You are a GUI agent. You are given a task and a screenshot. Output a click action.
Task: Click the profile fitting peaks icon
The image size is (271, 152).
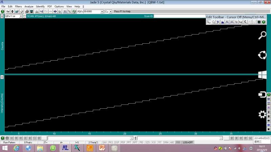coord(60,12)
